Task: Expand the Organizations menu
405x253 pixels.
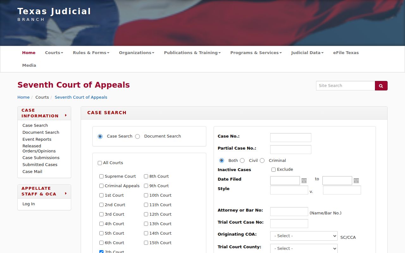Action: [x=137, y=53]
